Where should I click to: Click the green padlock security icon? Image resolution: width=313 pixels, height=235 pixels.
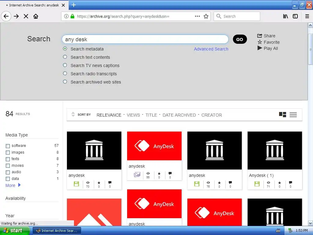click(72, 16)
